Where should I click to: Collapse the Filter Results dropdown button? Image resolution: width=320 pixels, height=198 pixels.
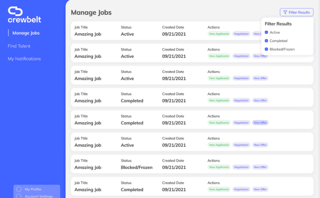click(x=296, y=12)
